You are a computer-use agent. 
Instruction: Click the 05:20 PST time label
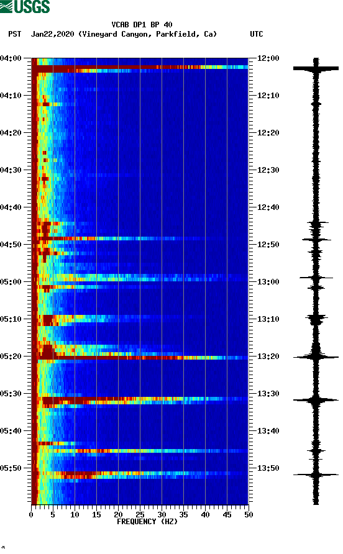tap(11, 356)
